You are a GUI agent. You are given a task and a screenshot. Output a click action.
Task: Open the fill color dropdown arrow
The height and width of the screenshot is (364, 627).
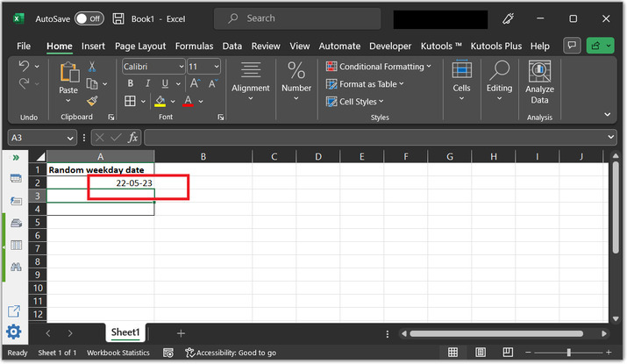173,102
